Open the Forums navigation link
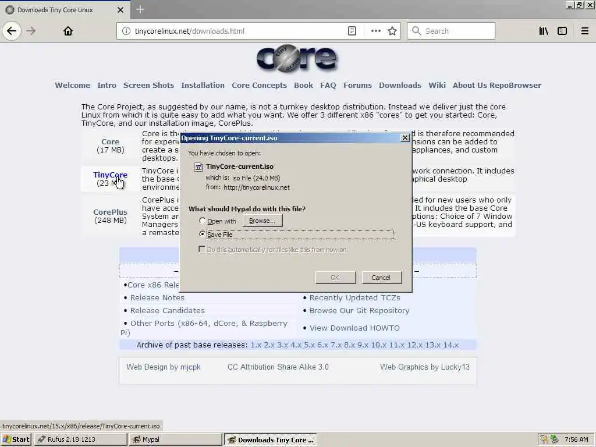 pyautogui.click(x=358, y=85)
